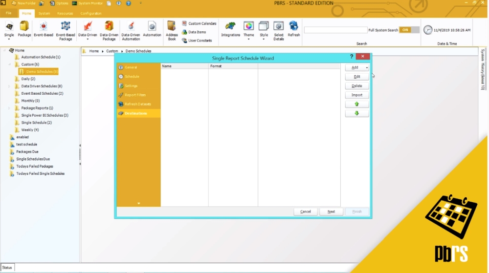The width and height of the screenshot is (489, 273).
Task: Click the date and time clock icon
Action: click(428, 30)
